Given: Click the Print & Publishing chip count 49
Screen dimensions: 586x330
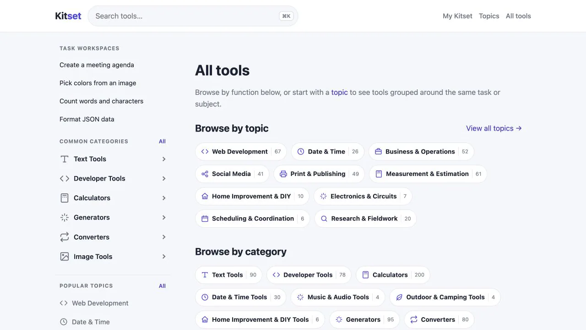Looking at the screenshot, I should pos(356,174).
